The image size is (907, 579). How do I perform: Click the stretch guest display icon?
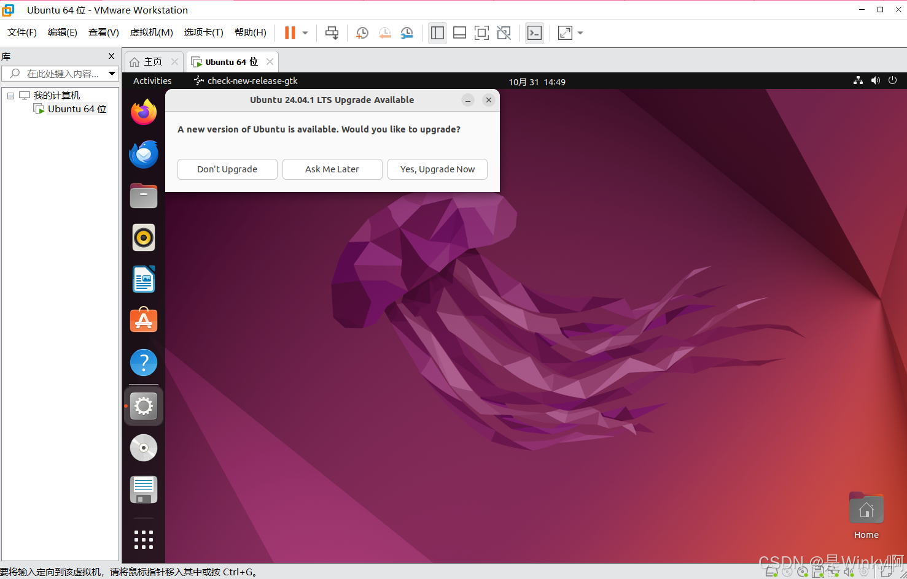pyautogui.click(x=565, y=33)
